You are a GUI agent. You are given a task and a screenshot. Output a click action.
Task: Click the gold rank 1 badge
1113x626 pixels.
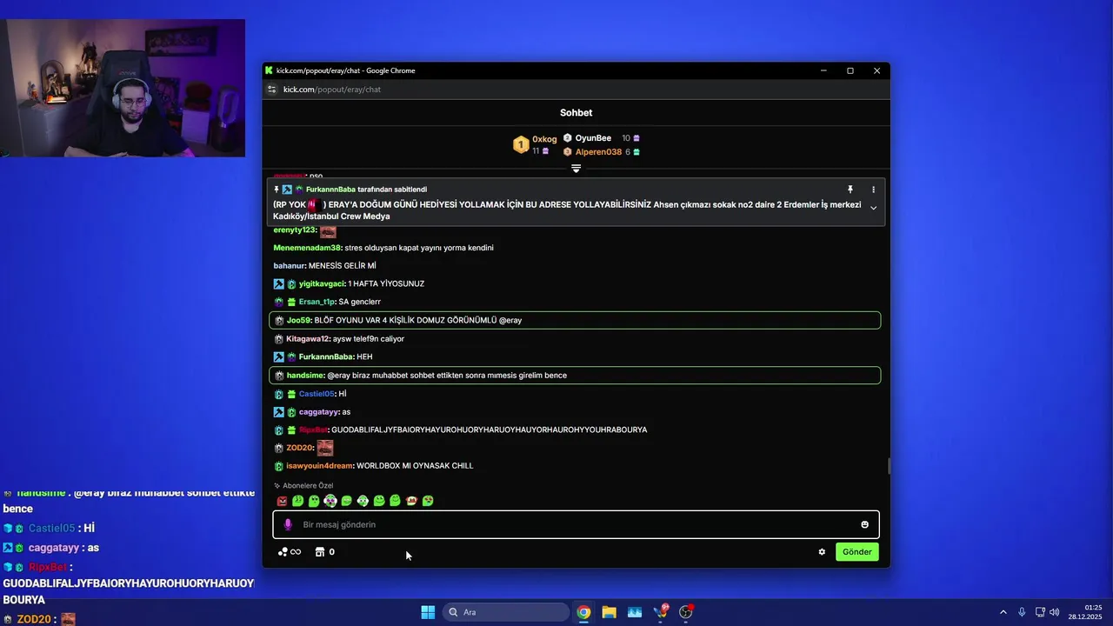[521, 145]
